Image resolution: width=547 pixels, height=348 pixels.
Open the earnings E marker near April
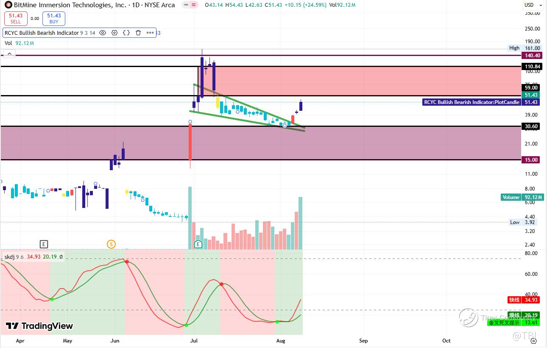click(x=44, y=244)
